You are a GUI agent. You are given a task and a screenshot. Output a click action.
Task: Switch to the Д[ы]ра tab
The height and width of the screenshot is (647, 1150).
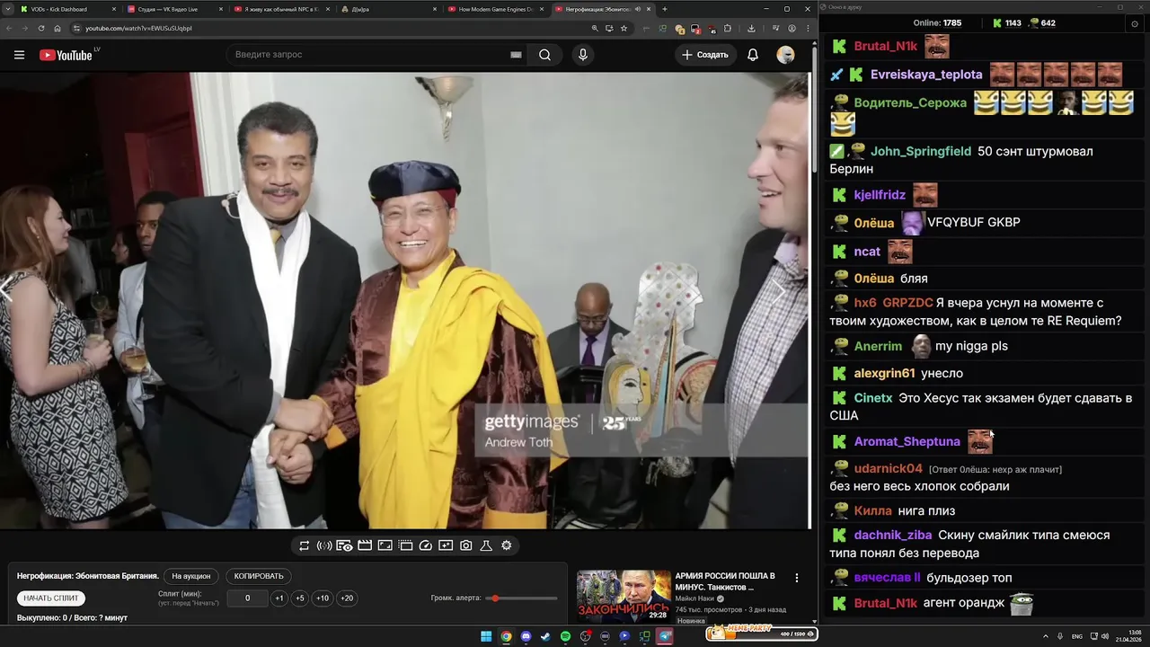coord(386,9)
